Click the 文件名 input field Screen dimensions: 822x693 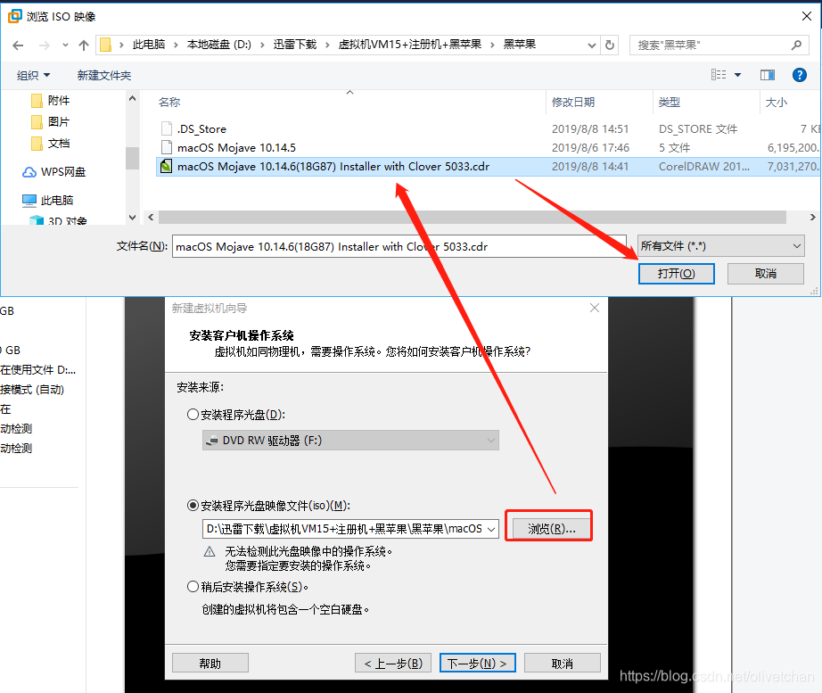point(399,246)
